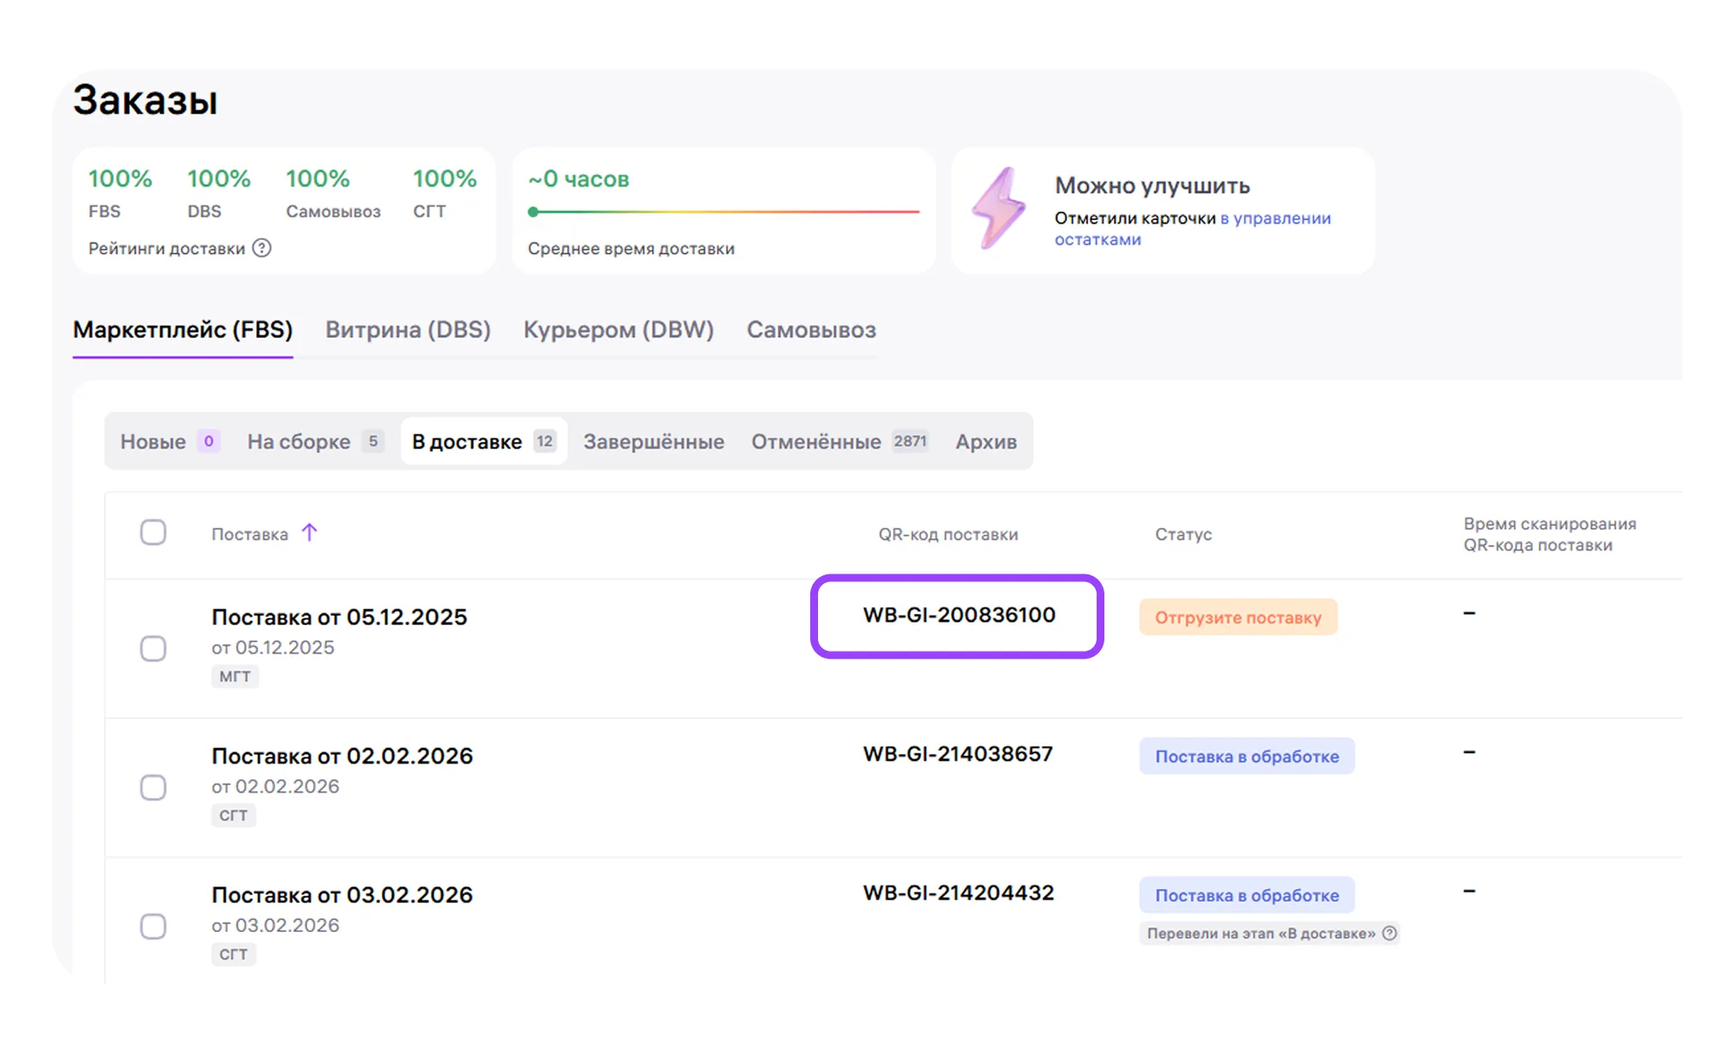Show the Отменённые orders

[839, 441]
